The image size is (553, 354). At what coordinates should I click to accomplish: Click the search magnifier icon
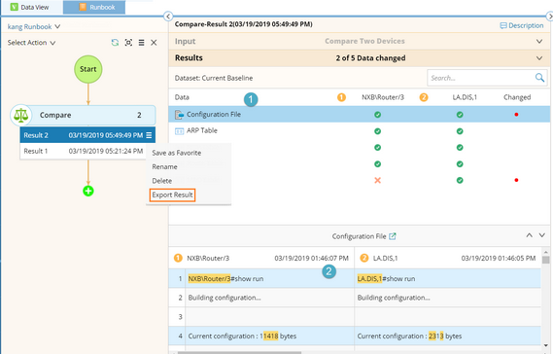pyautogui.click(x=539, y=77)
